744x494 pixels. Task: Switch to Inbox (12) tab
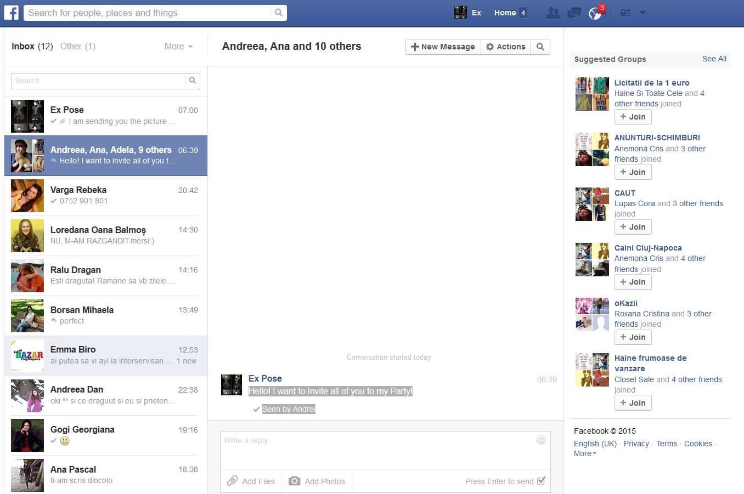point(32,46)
